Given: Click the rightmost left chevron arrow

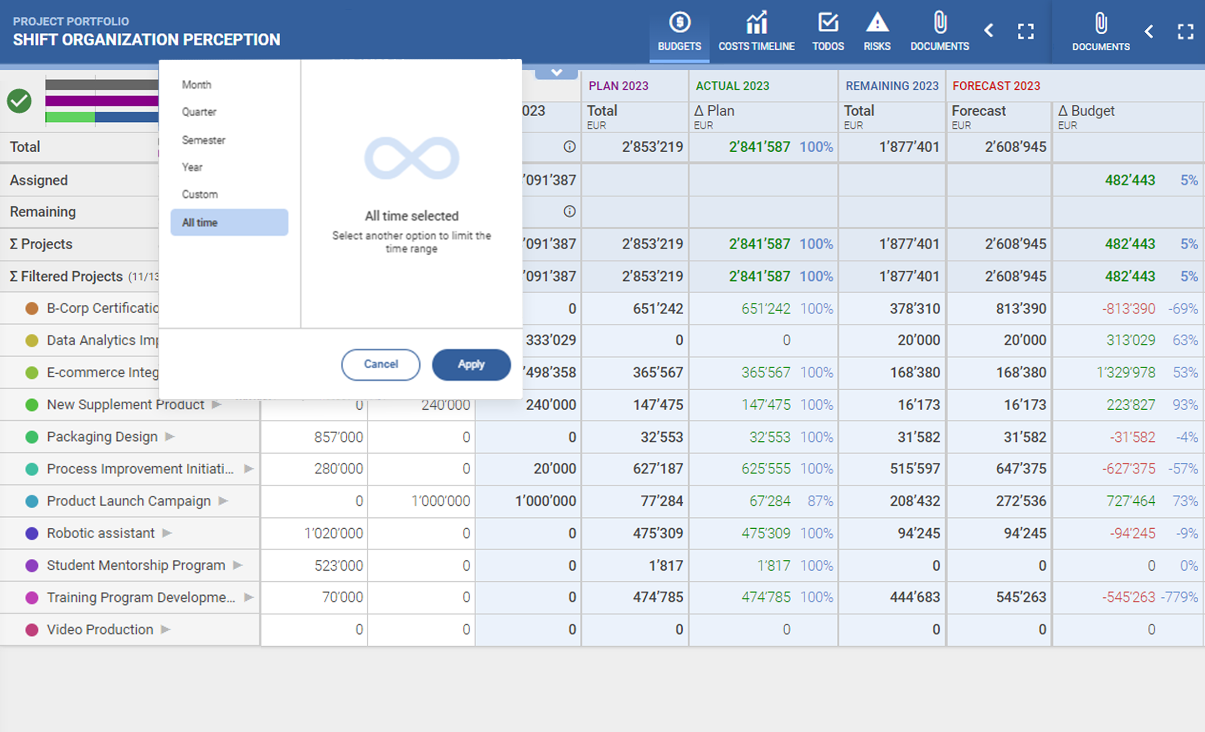Looking at the screenshot, I should [x=1149, y=32].
